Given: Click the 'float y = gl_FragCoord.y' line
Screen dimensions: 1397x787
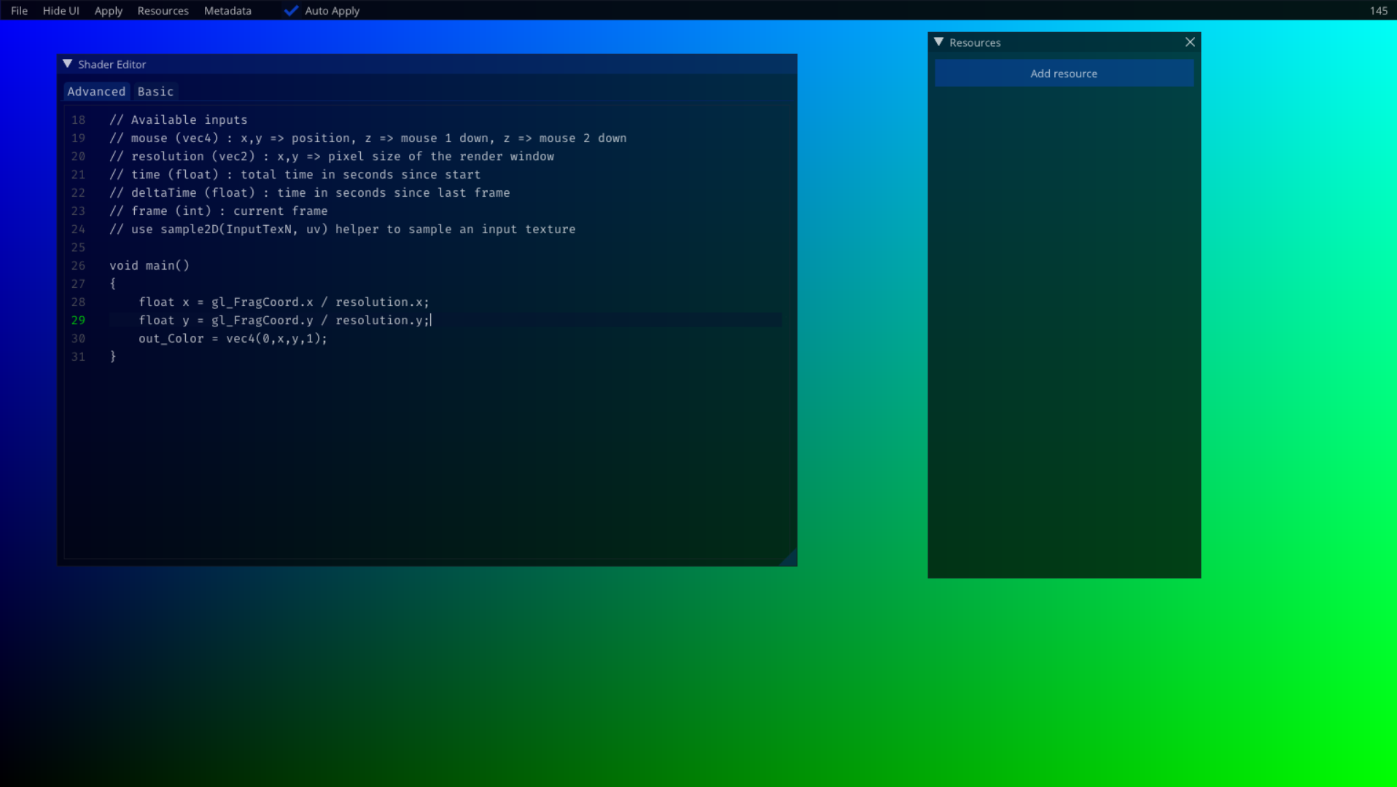Looking at the screenshot, I should click(284, 320).
